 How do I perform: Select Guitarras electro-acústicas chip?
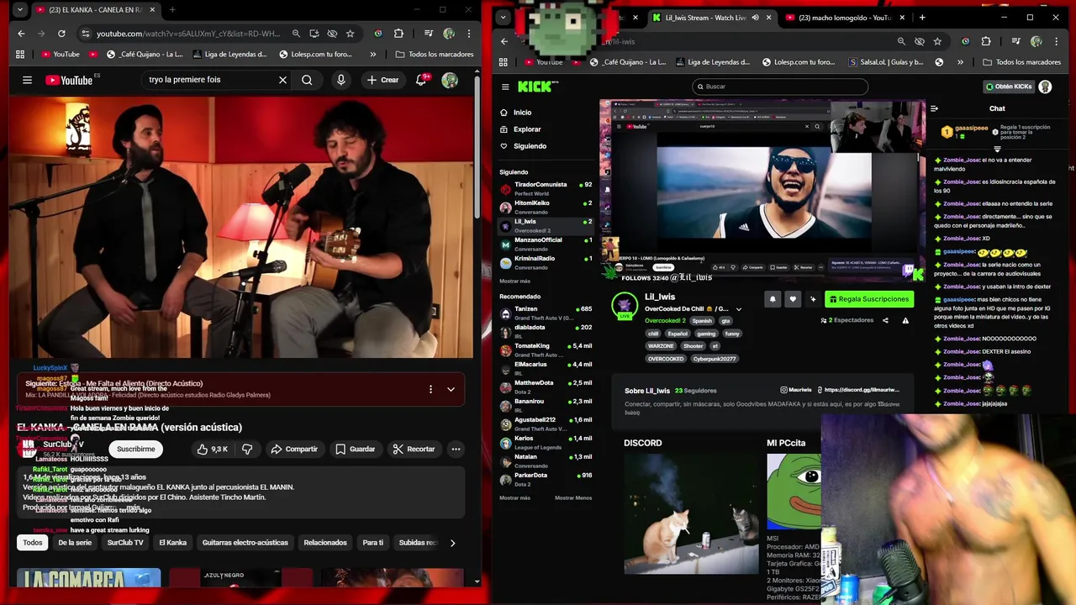pos(245,543)
